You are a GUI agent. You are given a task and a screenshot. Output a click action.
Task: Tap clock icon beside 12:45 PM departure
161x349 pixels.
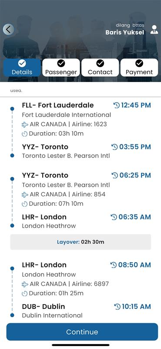117,105
